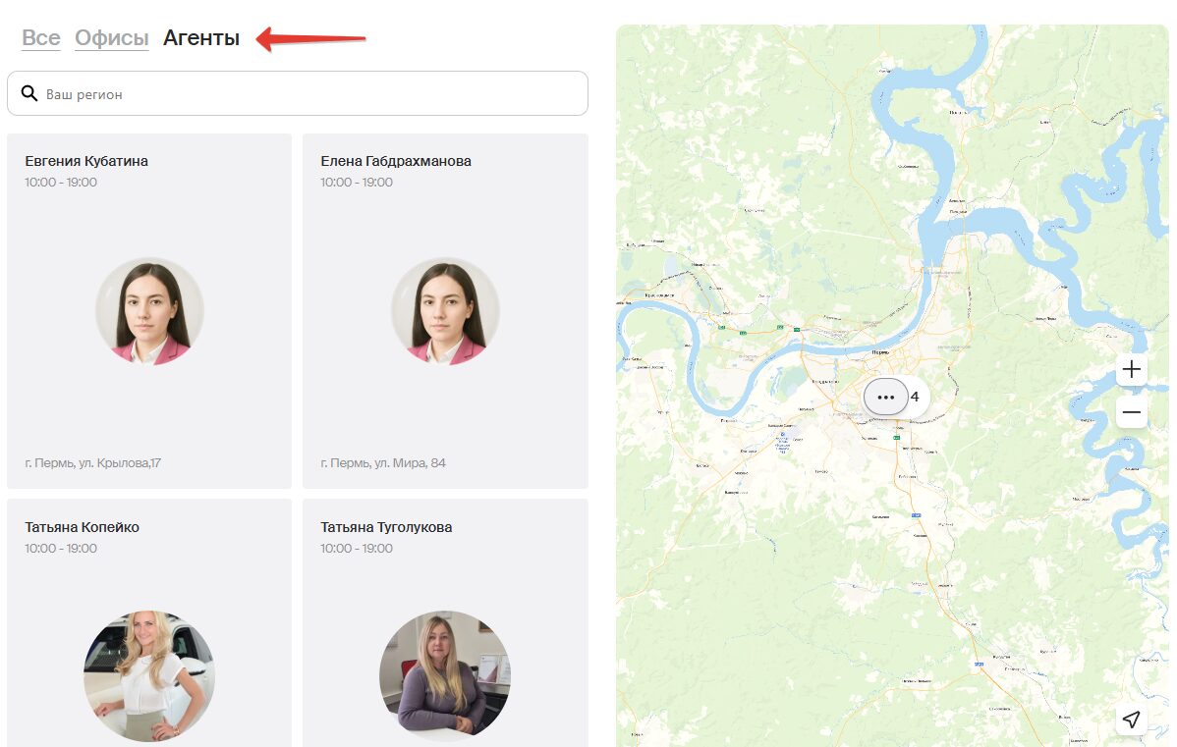Image resolution: width=1177 pixels, height=747 pixels.
Task: Zoom out the map with minus
Action: [1132, 412]
